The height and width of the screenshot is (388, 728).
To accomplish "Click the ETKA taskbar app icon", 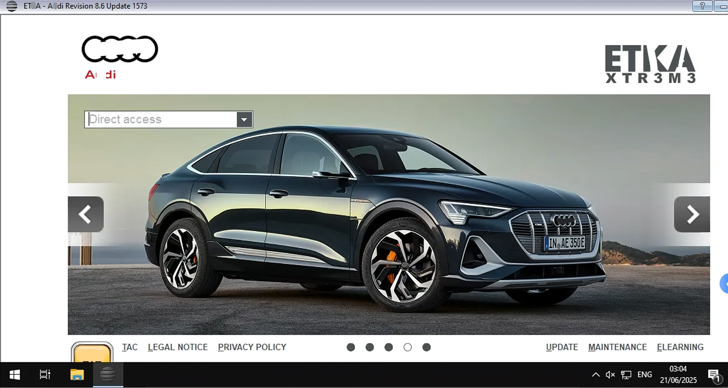I will 108,375.
